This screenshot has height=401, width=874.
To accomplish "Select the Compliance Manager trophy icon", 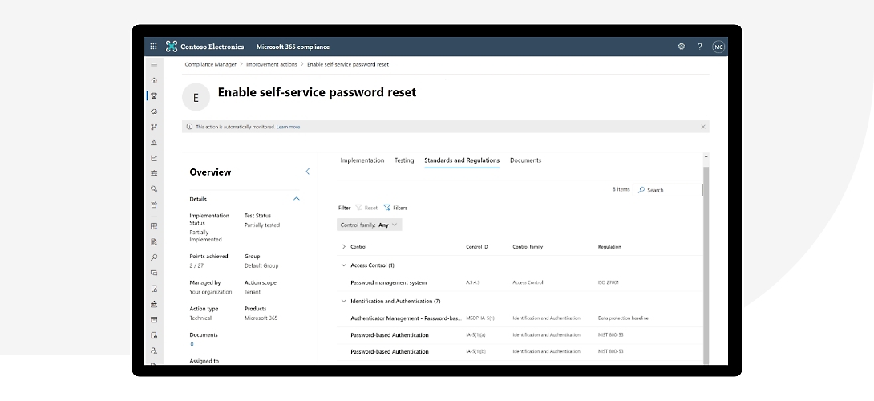I will point(154,95).
